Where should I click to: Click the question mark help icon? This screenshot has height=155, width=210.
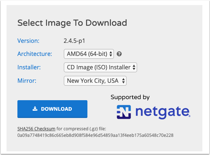[x=119, y=54]
